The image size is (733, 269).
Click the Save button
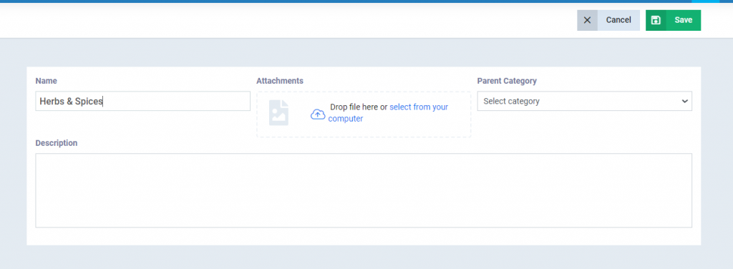[x=673, y=20]
